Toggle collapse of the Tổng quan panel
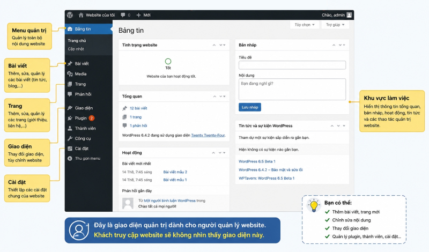429x252 pixels. (225, 97)
